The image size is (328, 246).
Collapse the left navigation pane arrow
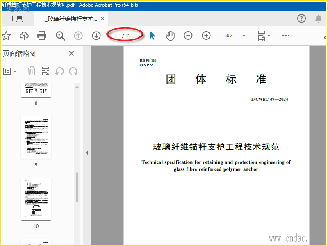(87, 153)
